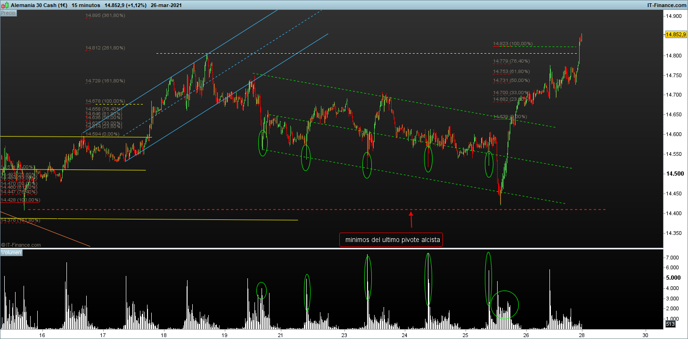Click the Fibonacci label 14.895 (361,80%)
688x339 pixels.
105,16
